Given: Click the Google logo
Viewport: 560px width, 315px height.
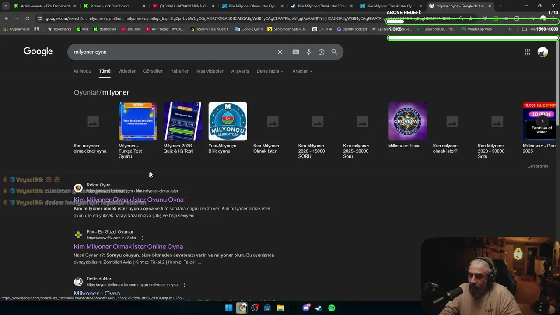Looking at the screenshot, I should pyautogui.click(x=38, y=52).
